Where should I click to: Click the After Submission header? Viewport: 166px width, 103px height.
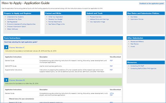(x=146, y=38)
